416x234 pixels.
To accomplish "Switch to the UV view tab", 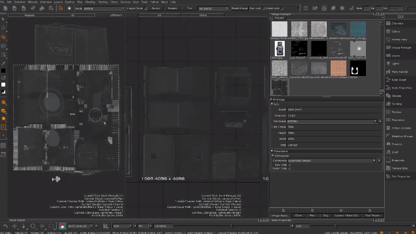I will [73, 15].
